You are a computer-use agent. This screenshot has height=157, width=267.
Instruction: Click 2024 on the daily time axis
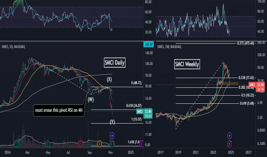click(7, 152)
